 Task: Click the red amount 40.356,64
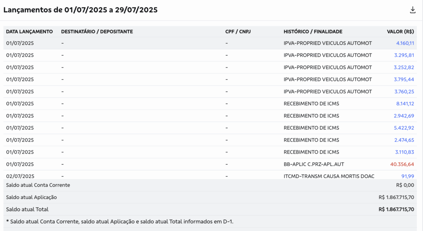point(402,164)
